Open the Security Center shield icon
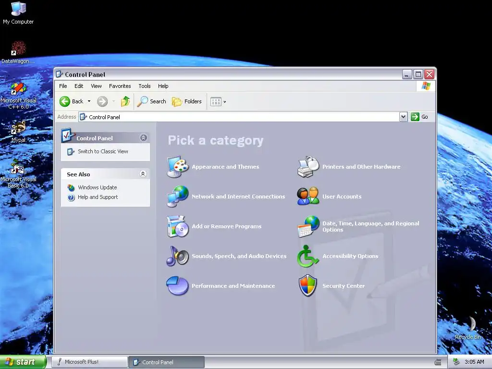Image resolution: width=492 pixels, height=369 pixels. (308, 286)
